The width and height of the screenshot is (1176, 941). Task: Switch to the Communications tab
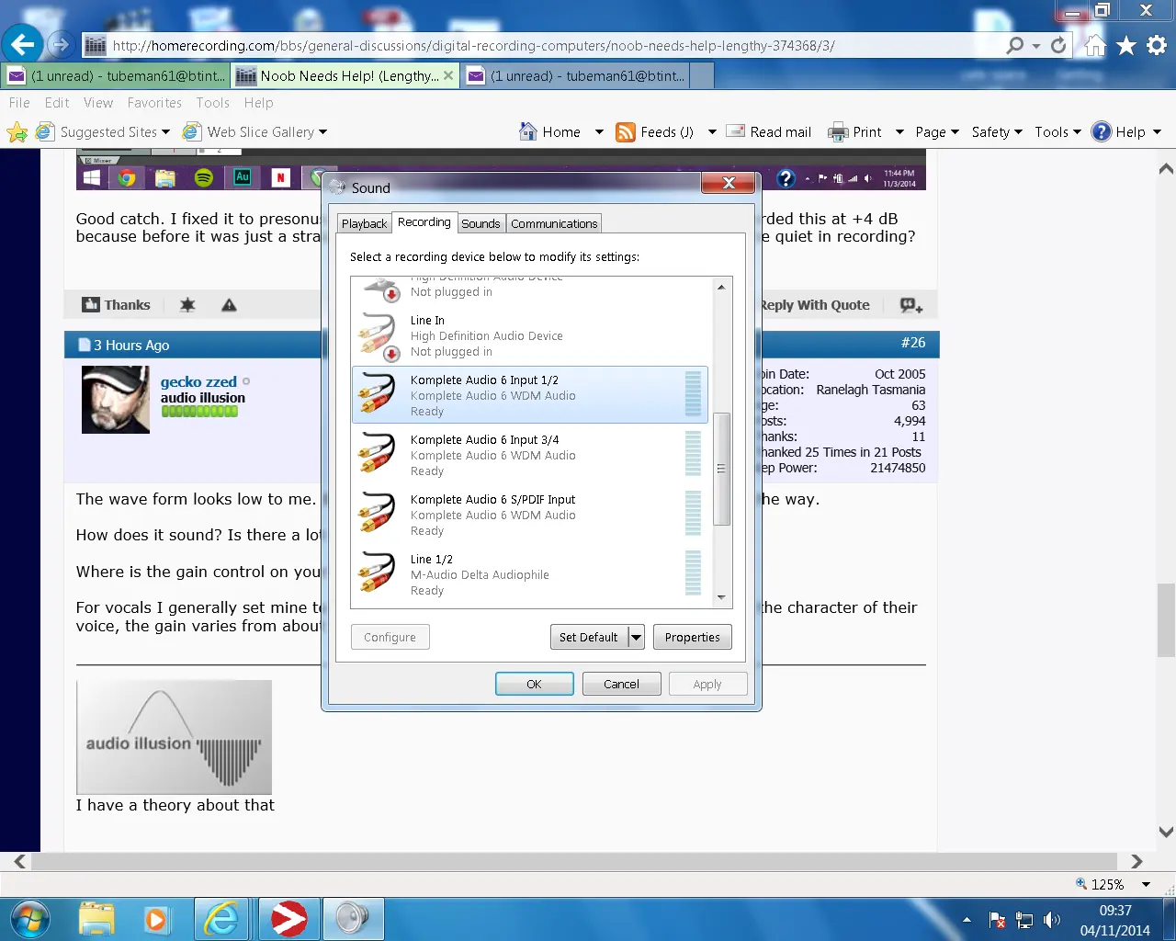(x=554, y=223)
